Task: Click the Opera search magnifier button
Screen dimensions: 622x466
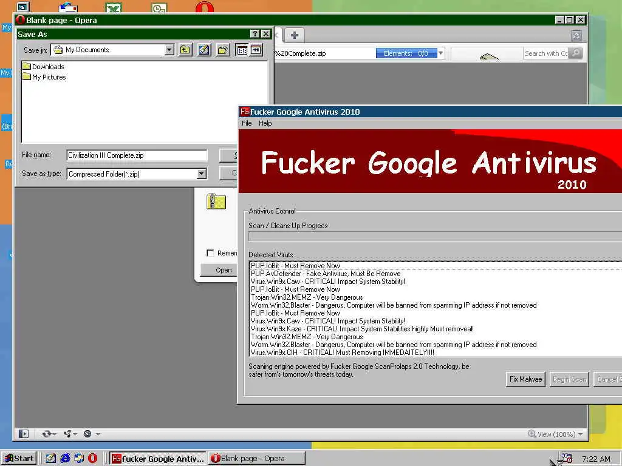Action: coord(576,53)
